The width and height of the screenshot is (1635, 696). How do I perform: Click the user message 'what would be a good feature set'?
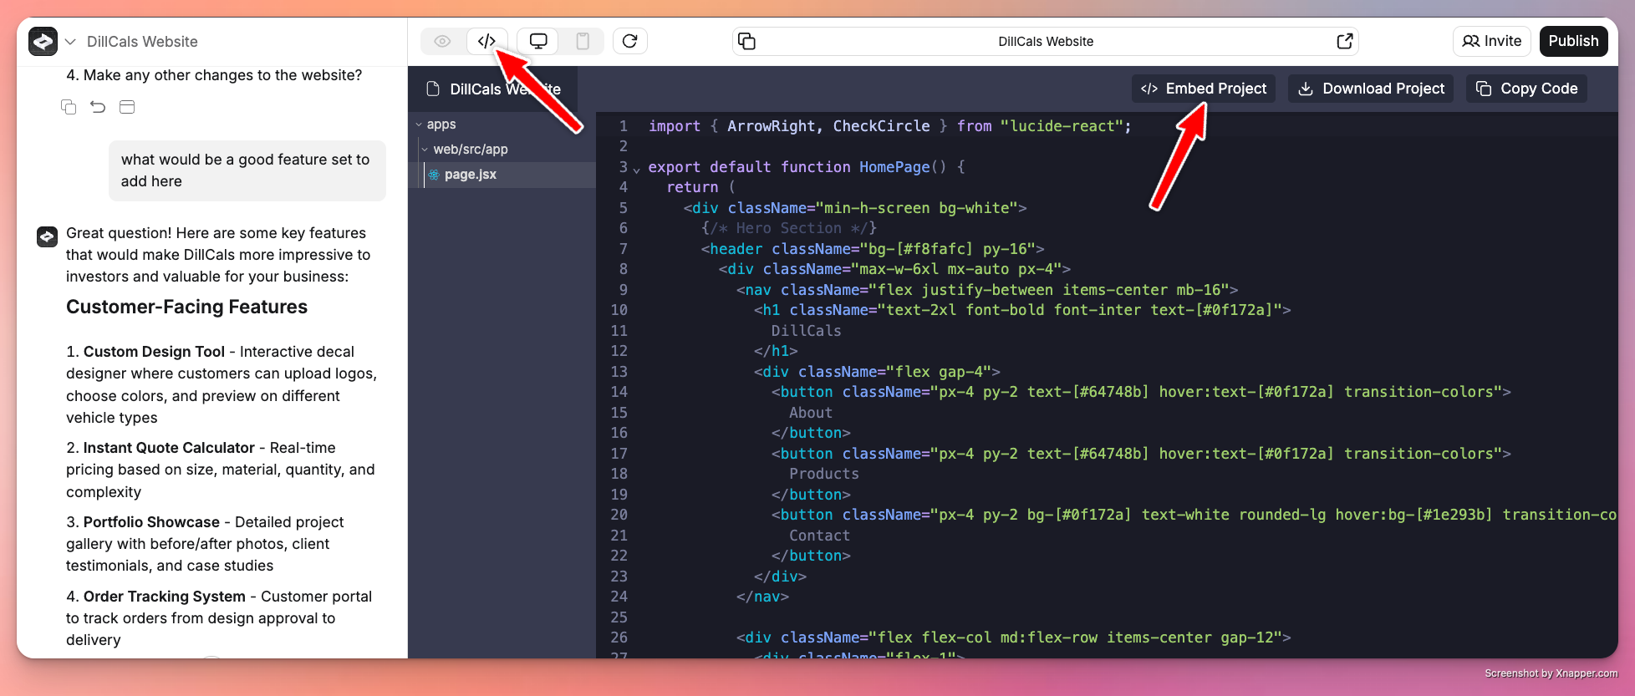point(247,170)
